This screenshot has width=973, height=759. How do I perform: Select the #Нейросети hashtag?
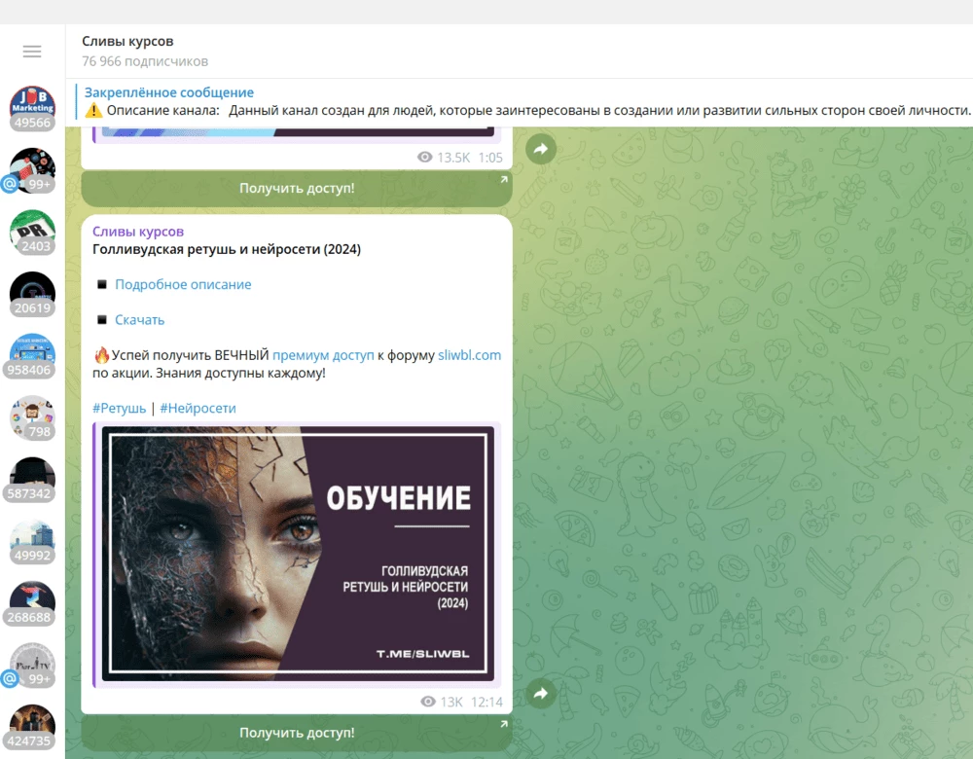point(198,409)
